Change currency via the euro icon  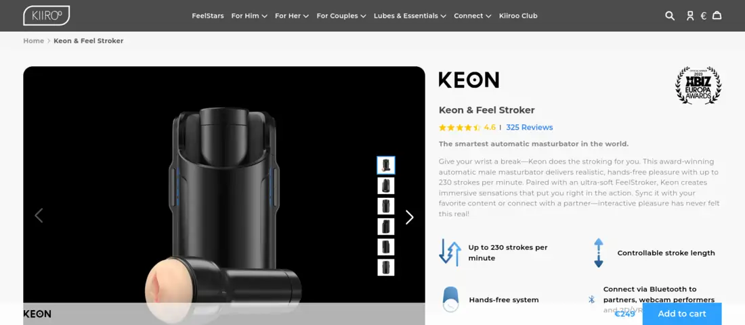click(x=703, y=16)
